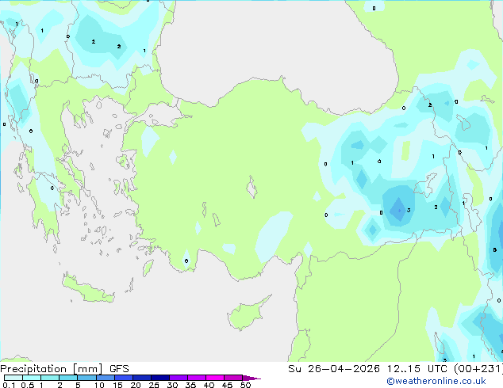Click the "10" legend scale label
Image resolution: width=503 pixels, height=388 pixels.
(99, 385)
